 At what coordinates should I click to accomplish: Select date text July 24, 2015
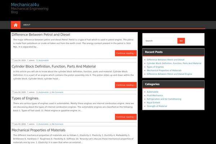pyautogui.click(x=20, y=60)
